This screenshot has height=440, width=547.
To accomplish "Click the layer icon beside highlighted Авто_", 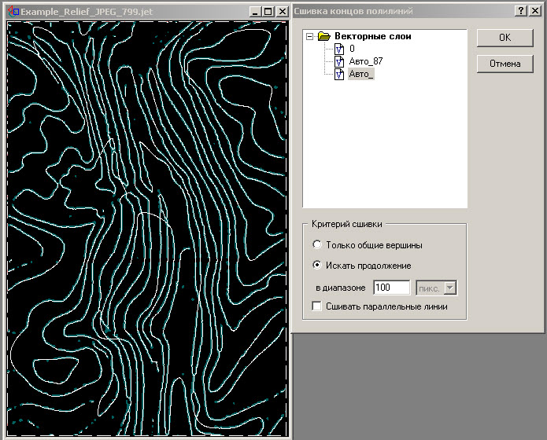I will [x=339, y=75].
